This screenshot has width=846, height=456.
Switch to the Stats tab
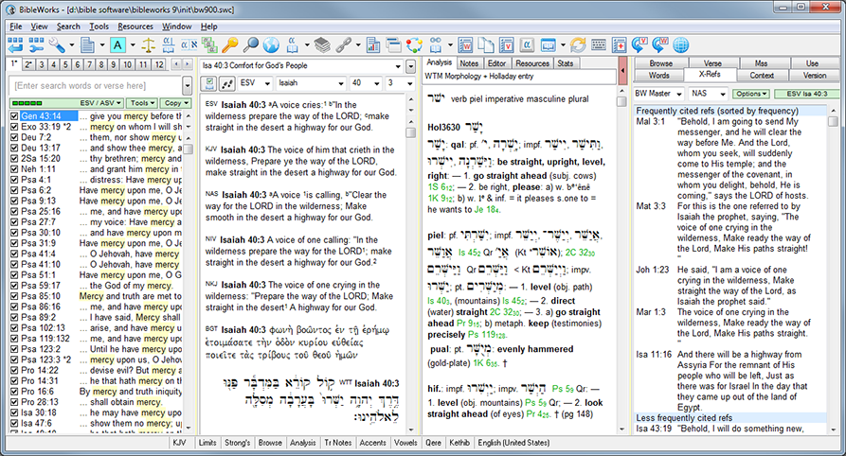[x=566, y=63]
